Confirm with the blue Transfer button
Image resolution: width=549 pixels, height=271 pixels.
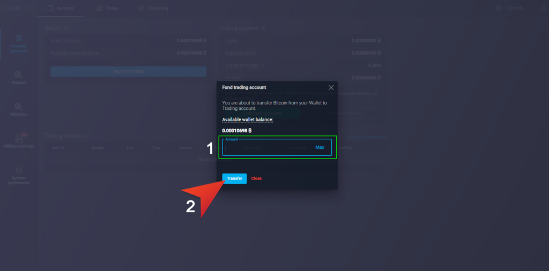click(234, 178)
